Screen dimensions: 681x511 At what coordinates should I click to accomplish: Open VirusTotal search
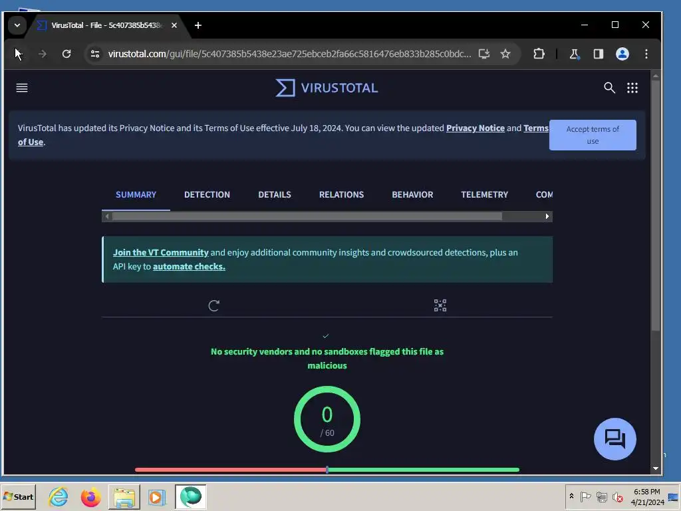[609, 88]
